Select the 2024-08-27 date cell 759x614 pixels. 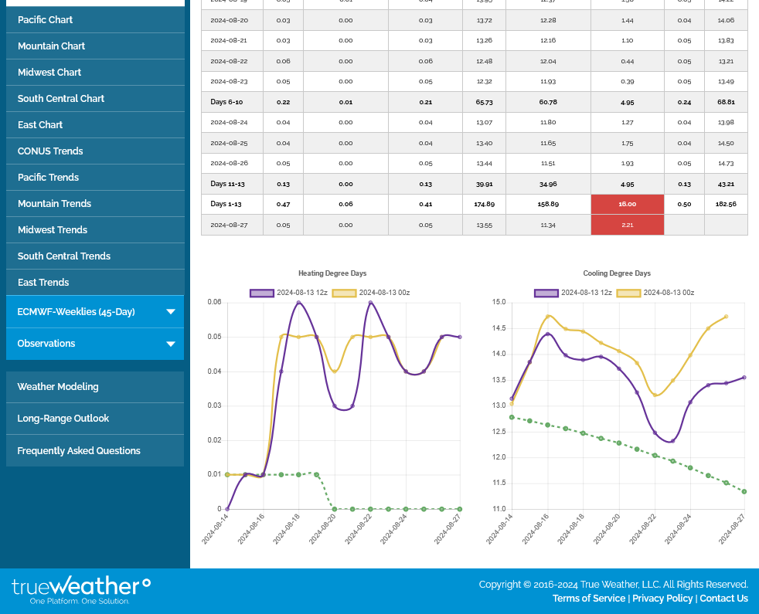[x=232, y=225]
